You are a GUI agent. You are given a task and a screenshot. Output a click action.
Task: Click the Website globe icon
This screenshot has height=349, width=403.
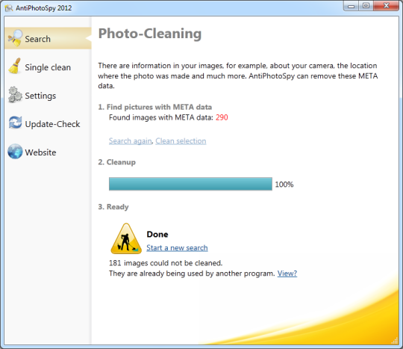[x=15, y=152]
